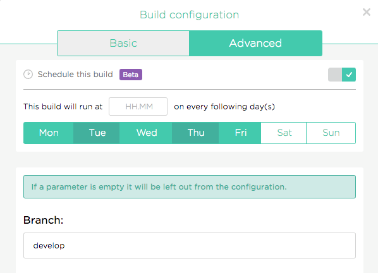The width and height of the screenshot is (378, 273).
Task: Enable Sat in the build schedule
Action: (x=284, y=133)
